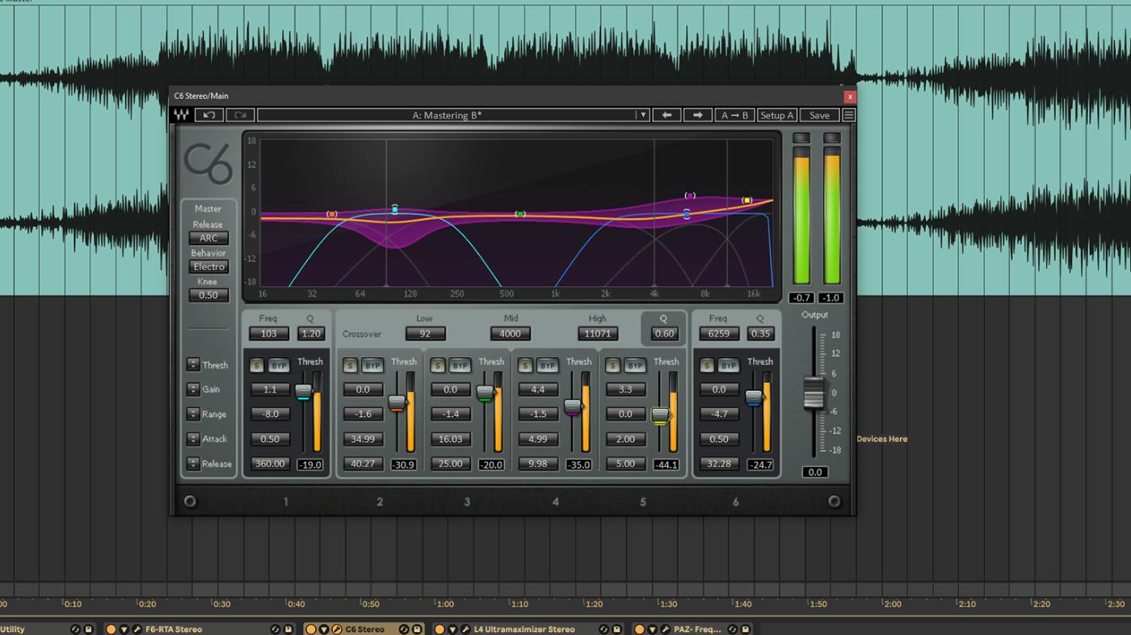Open the C6 hamburger menu icon
The height and width of the screenshot is (635, 1131).
pyautogui.click(x=848, y=116)
